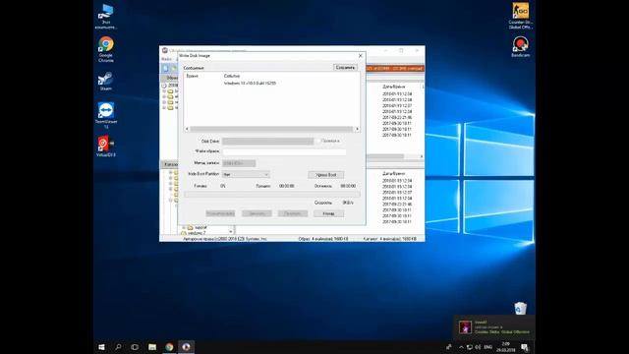The image size is (629, 354).
Task: Open the TeamViewer desktop shortcut
Action: pyautogui.click(x=106, y=115)
